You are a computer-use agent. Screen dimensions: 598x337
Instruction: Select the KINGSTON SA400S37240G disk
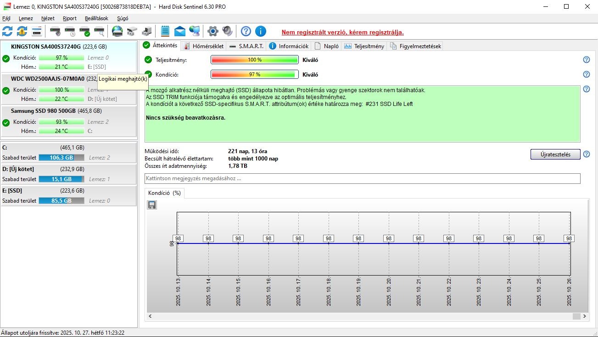tap(69, 56)
